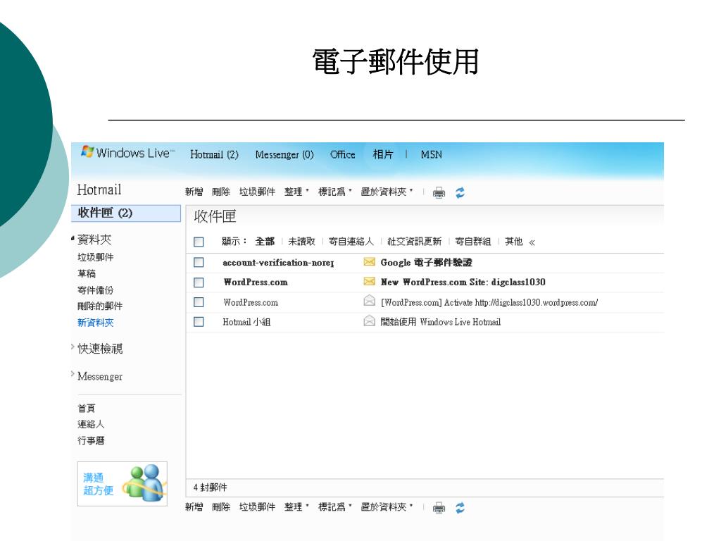Click top 垃圾郵件 toolbar button

[x=257, y=192]
